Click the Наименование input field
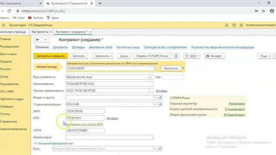The height and width of the screenshot is (155, 276). 110,84
